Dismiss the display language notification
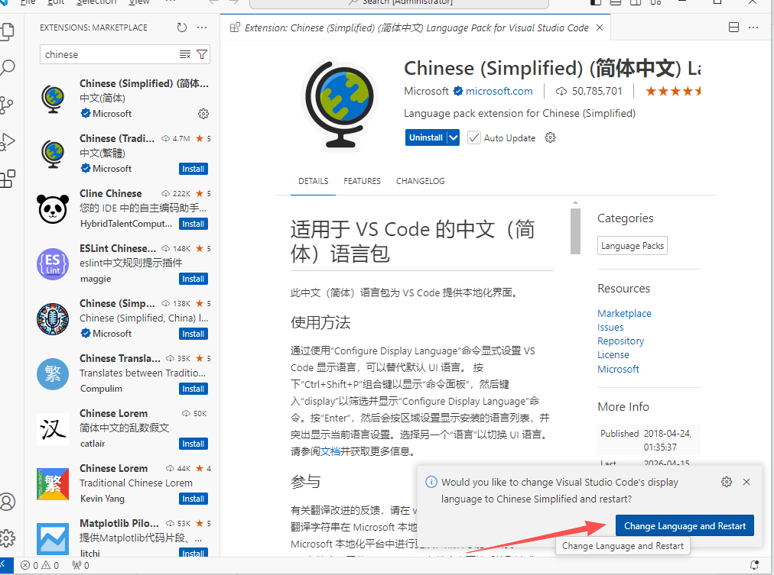Viewport: 774px width, 575px height. tap(746, 482)
